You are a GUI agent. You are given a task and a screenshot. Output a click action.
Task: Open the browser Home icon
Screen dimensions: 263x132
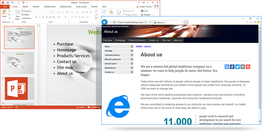point(247,22)
